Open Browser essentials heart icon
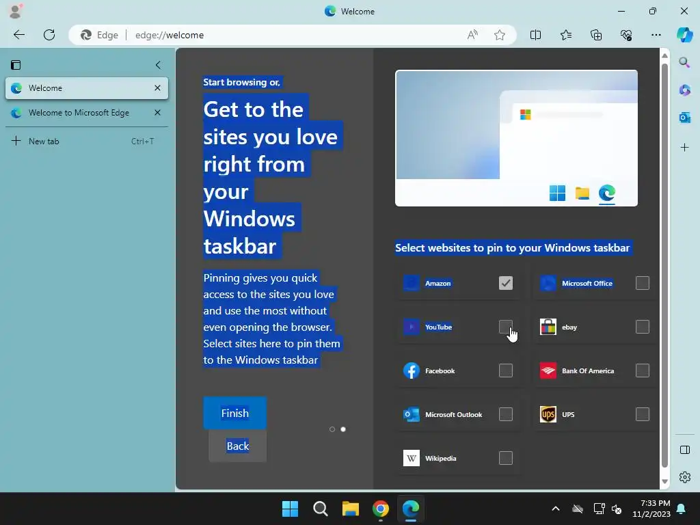 pyautogui.click(x=626, y=35)
